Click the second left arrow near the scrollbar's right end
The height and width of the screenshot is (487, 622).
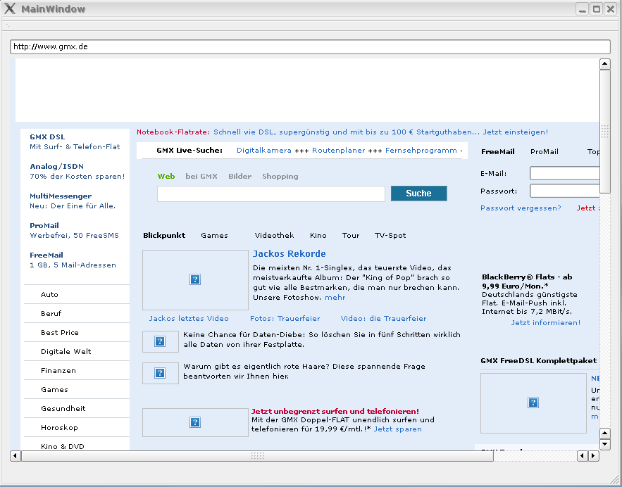(x=583, y=456)
